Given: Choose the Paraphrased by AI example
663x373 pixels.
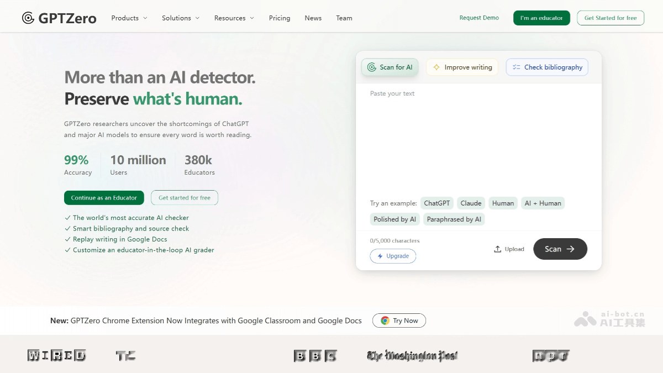Looking at the screenshot, I should pyautogui.click(x=454, y=219).
